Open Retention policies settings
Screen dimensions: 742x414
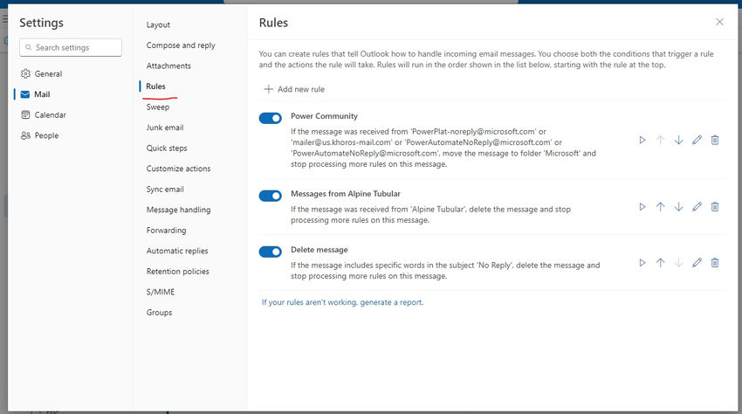coord(177,272)
